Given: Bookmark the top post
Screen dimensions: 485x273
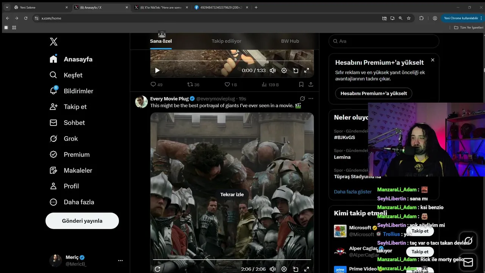Looking at the screenshot, I should [x=301, y=85].
